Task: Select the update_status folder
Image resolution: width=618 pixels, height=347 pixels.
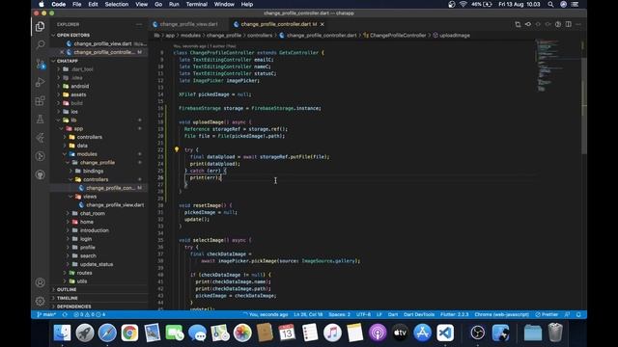Action: [98, 264]
